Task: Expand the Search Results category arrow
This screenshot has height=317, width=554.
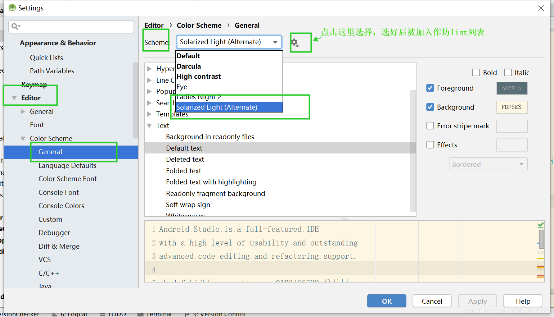Action: [x=149, y=103]
